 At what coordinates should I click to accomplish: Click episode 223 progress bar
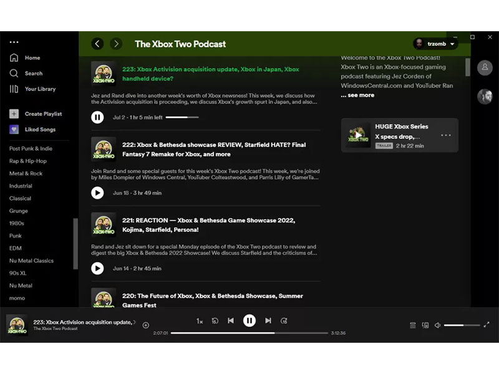coord(182,117)
